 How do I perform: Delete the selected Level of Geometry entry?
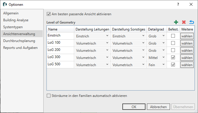(x=184, y=22)
